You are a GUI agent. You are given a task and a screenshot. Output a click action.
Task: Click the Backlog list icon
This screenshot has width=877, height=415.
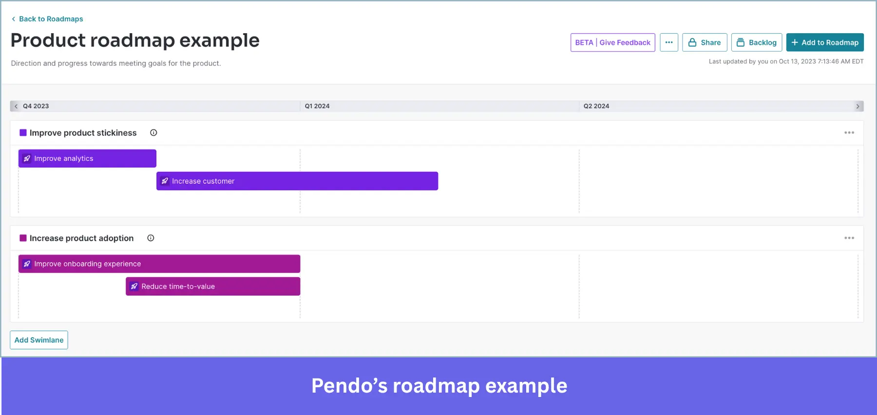tap(741, 42)
